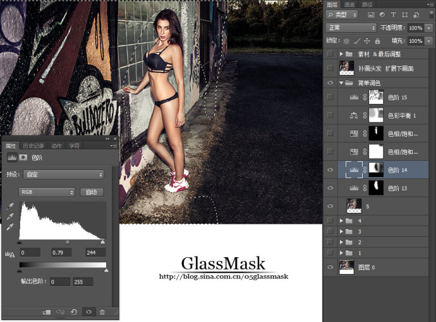Screen dimensions: 436x322
Task: Collapse the 简单调色 group
Action: pyautogui.click(x=341, y=83)
